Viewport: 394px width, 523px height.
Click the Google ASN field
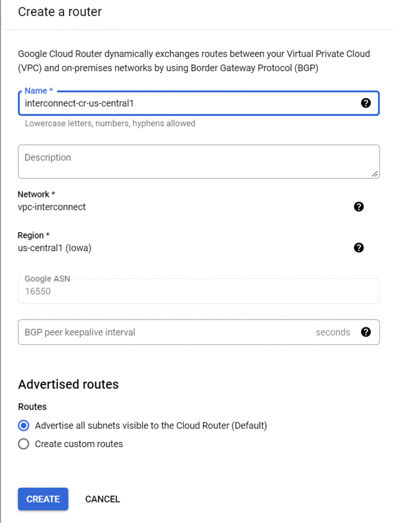pos(199,291)
